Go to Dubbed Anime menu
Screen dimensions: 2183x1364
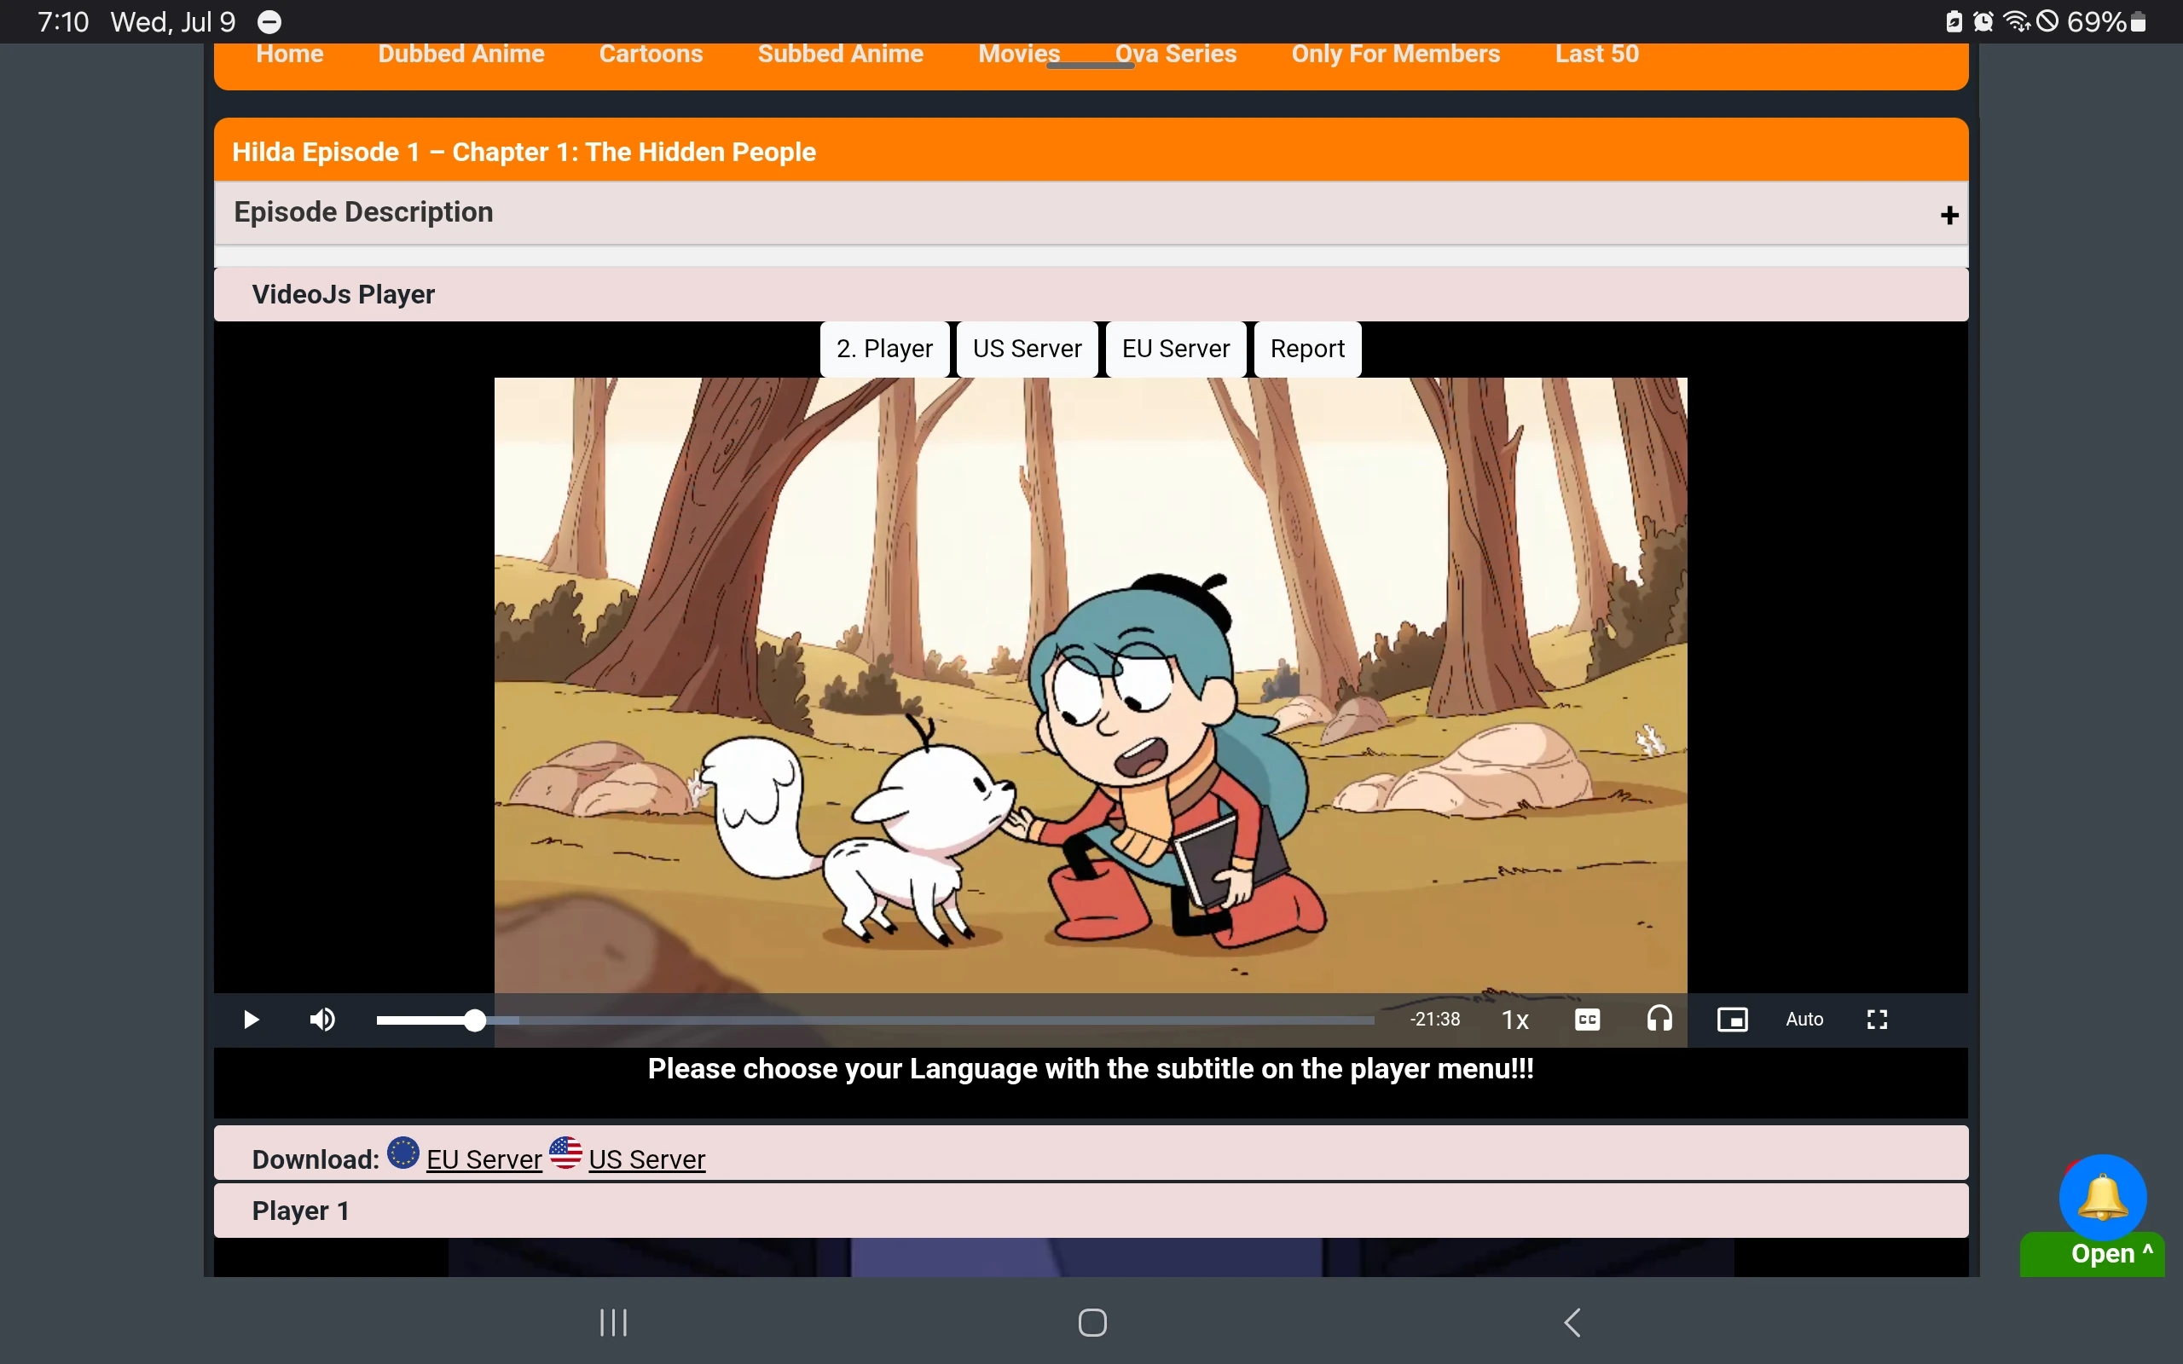[461, 54]
